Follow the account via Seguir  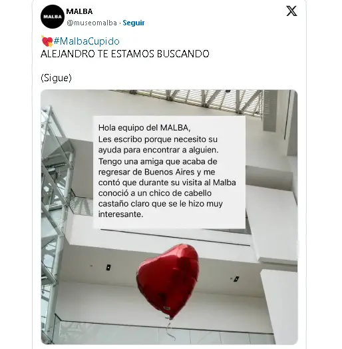point(134,23)
